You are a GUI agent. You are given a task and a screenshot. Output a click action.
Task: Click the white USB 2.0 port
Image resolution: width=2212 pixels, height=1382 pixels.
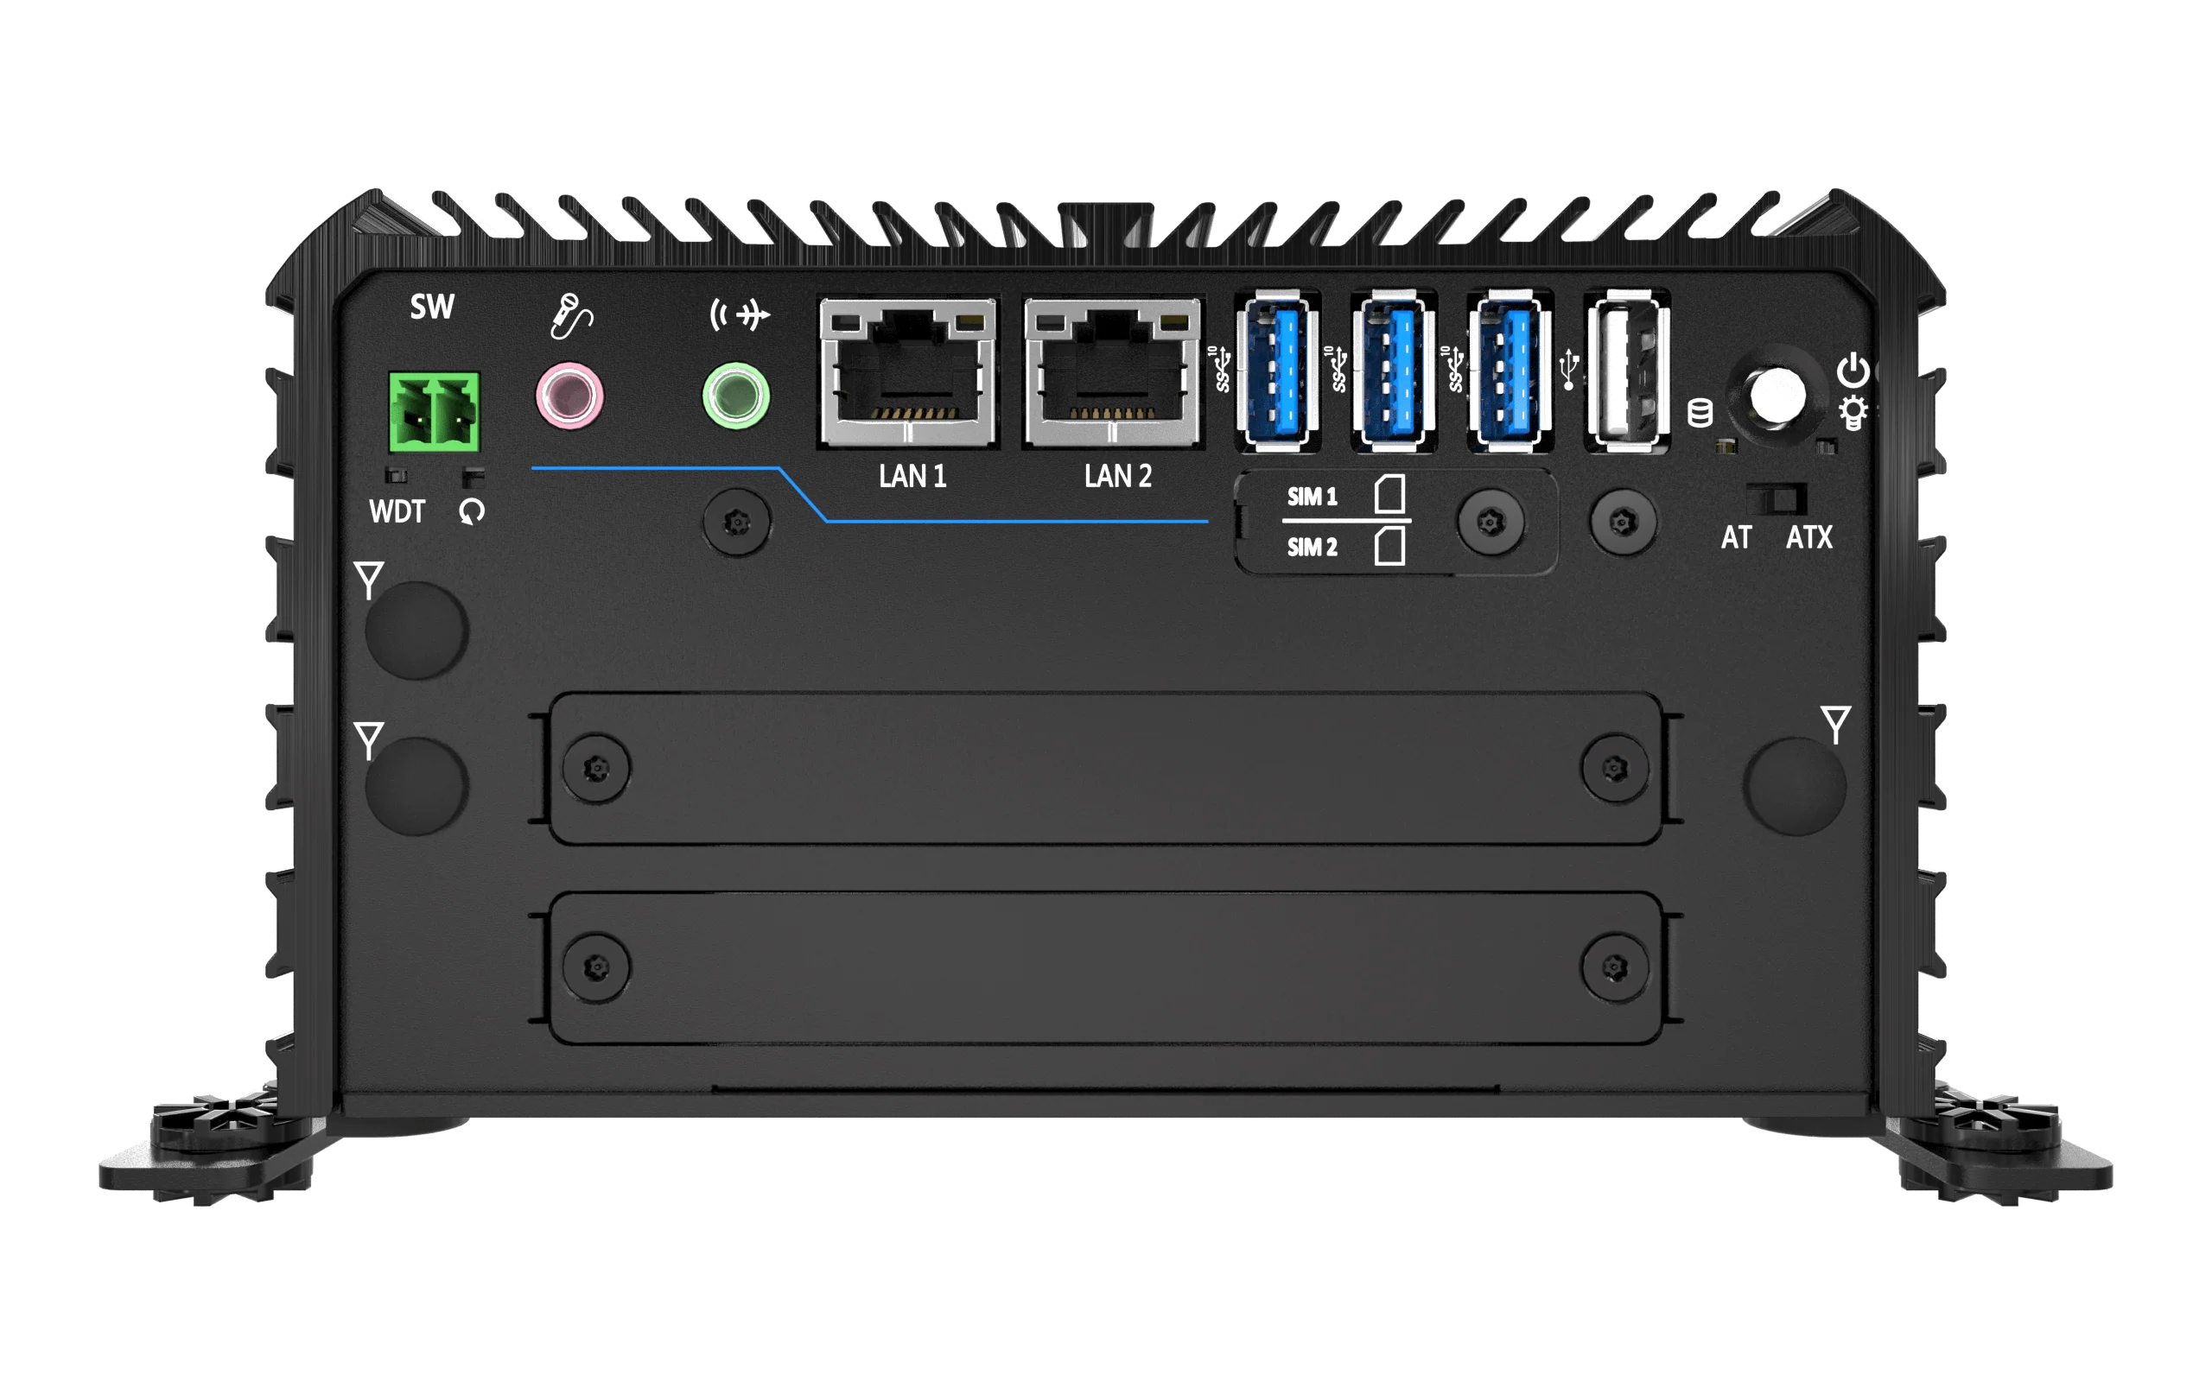(x=1628, y=371)
